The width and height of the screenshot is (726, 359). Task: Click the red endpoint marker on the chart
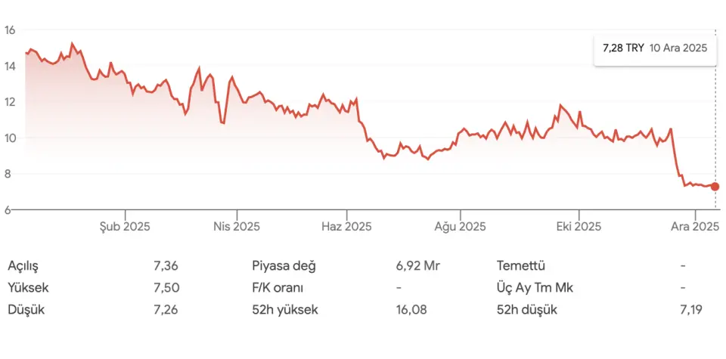715,187
